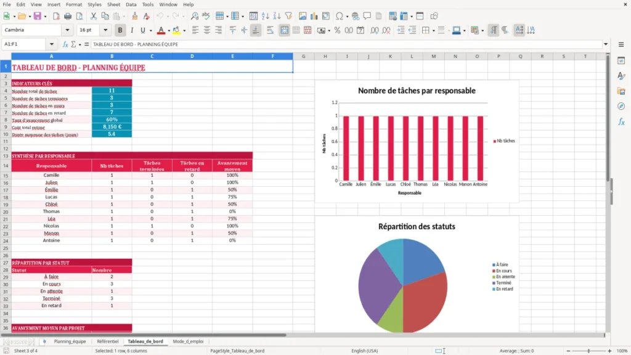The height and width of the screenshot is (355, 631).
Task: Open the font color dropdown arrow
Action: pos(169,31)
